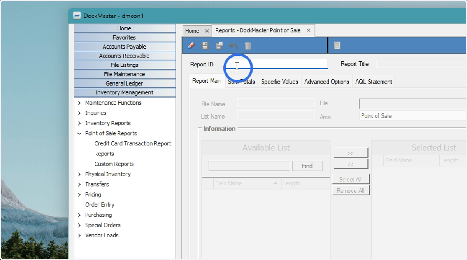Expand the Maintenance Functions tree node
The height and width of the screenshot is (260, 467).
[x=79, y=103]
